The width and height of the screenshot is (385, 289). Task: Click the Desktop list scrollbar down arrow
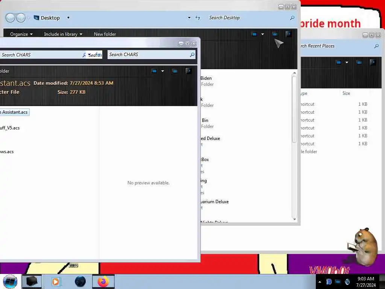coord(294,219)
